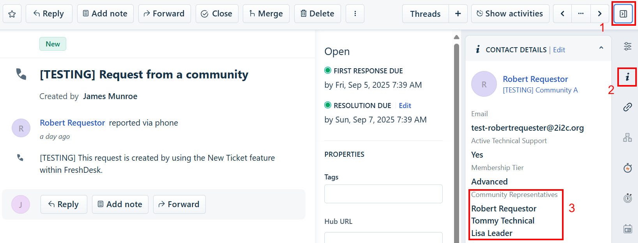The height and width of the screenshot is (243, 638).
Task: Go to the next ticket arrow
Action: point(599,14)
